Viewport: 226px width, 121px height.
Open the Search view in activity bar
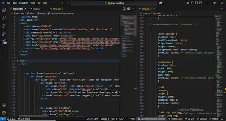click(4, 18)
